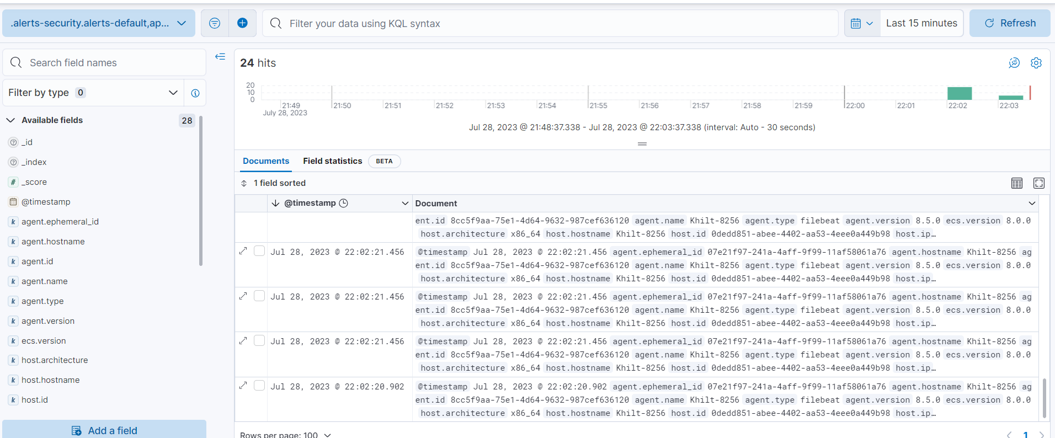Image resolution: width=1055 pixels, height=438 pixels.
Task: Select the agent.name field
Action: tap(45, 281)
